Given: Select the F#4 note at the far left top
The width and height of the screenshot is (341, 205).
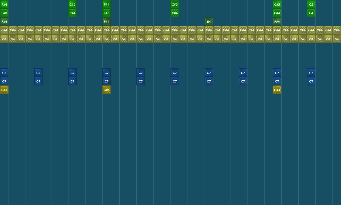Looking at the screenshot, I should 4,5.
